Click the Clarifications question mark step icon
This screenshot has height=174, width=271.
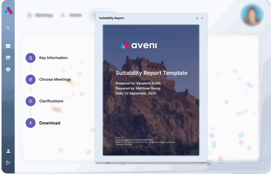(x=31, y=101)
